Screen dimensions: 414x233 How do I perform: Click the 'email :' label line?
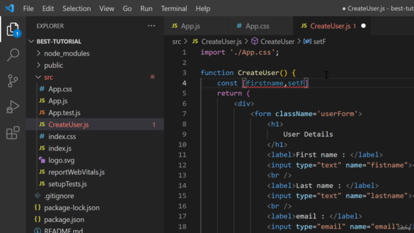tap(314, 216)
